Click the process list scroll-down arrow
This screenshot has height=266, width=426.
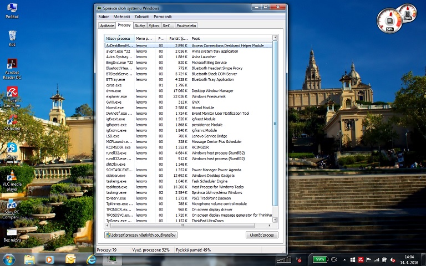(x=275, y=220)
